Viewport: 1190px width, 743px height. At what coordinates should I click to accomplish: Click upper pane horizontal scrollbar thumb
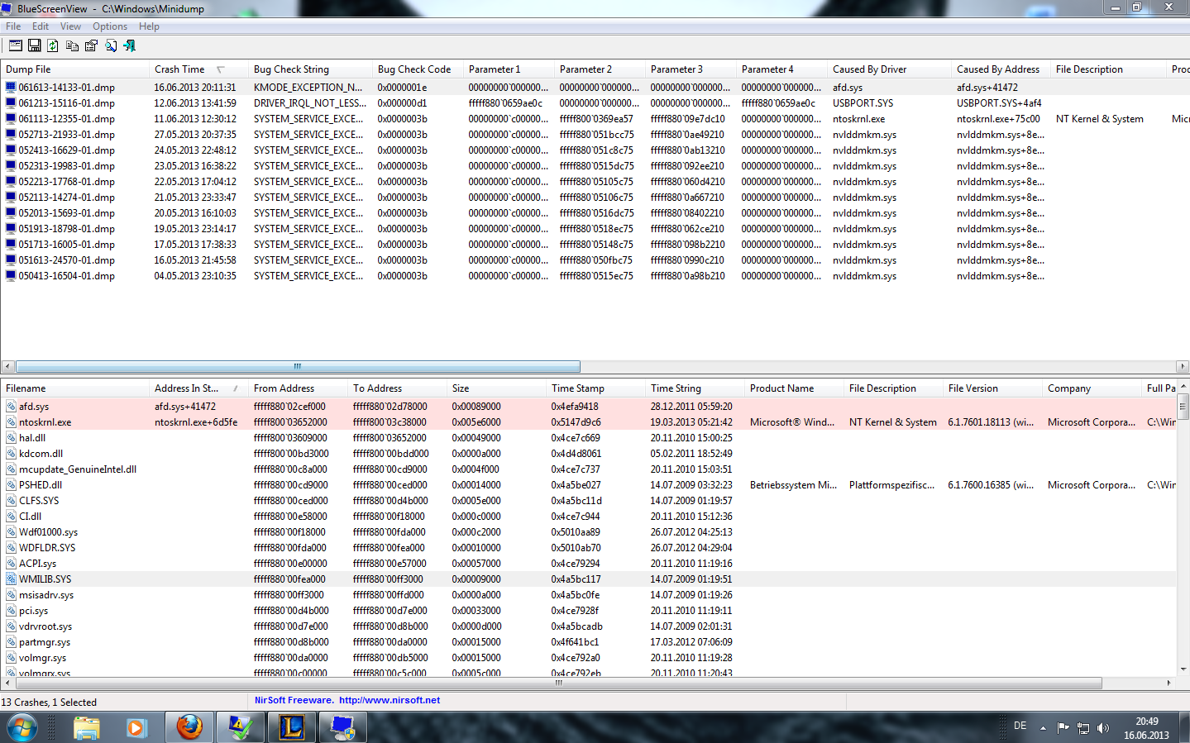click(x=298, y=366)
